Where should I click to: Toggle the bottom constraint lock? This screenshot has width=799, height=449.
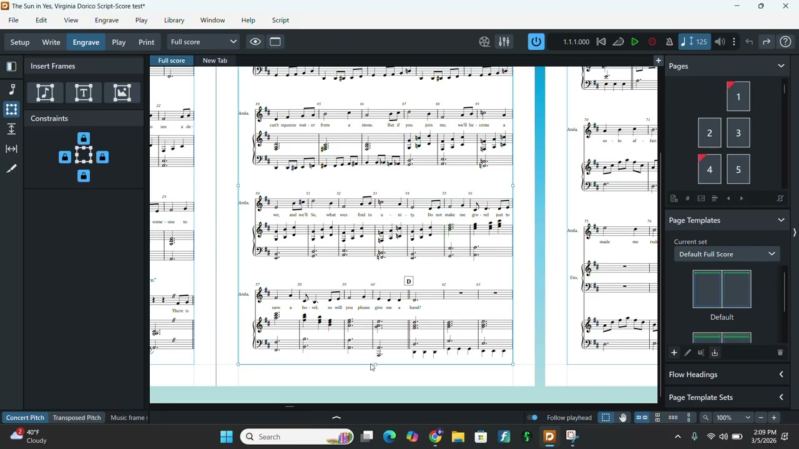84,176
